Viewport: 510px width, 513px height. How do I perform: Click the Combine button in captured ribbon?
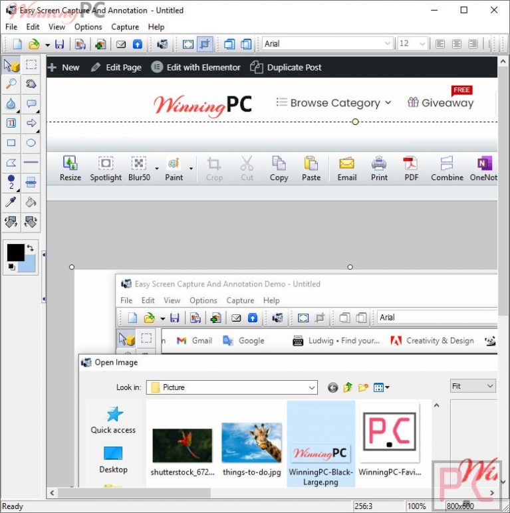pos(447,169)
